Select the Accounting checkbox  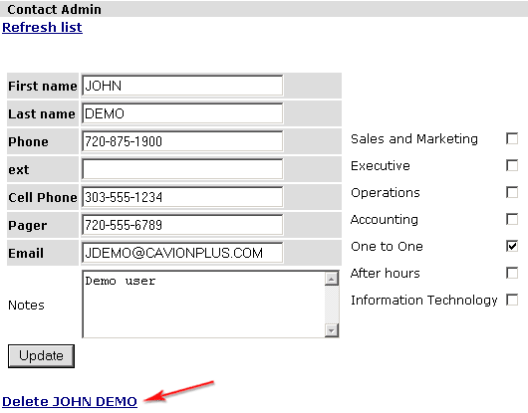[x=512, y=219]
